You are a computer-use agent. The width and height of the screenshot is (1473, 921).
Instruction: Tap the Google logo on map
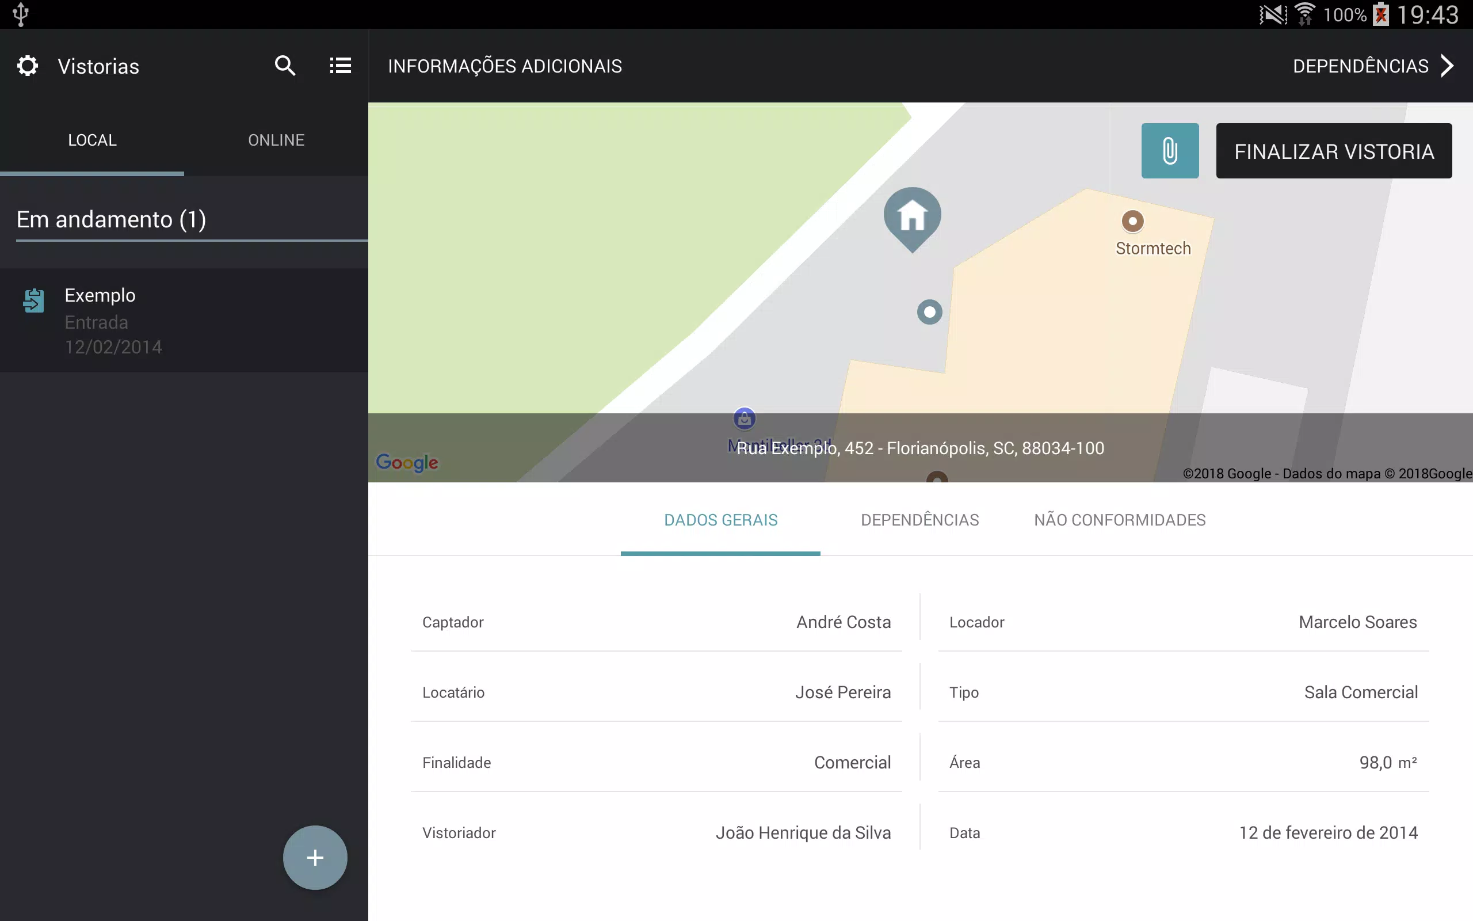pos(407,463)
